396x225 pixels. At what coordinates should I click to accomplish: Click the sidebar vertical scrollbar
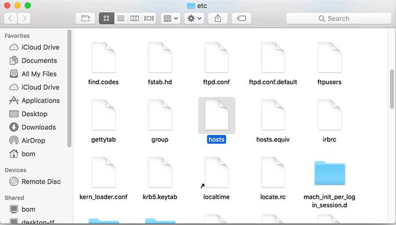(x=69, y=88)
